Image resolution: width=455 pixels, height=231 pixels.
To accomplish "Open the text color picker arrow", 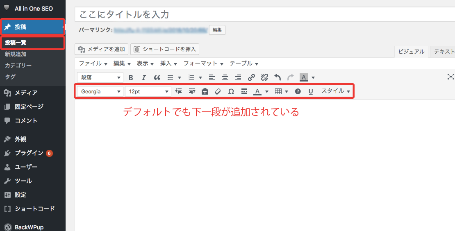I will coord(267,92).
